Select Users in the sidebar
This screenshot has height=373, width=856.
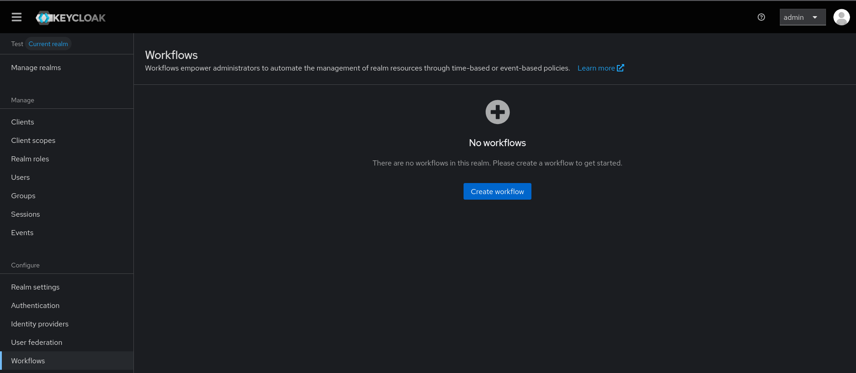20,177
